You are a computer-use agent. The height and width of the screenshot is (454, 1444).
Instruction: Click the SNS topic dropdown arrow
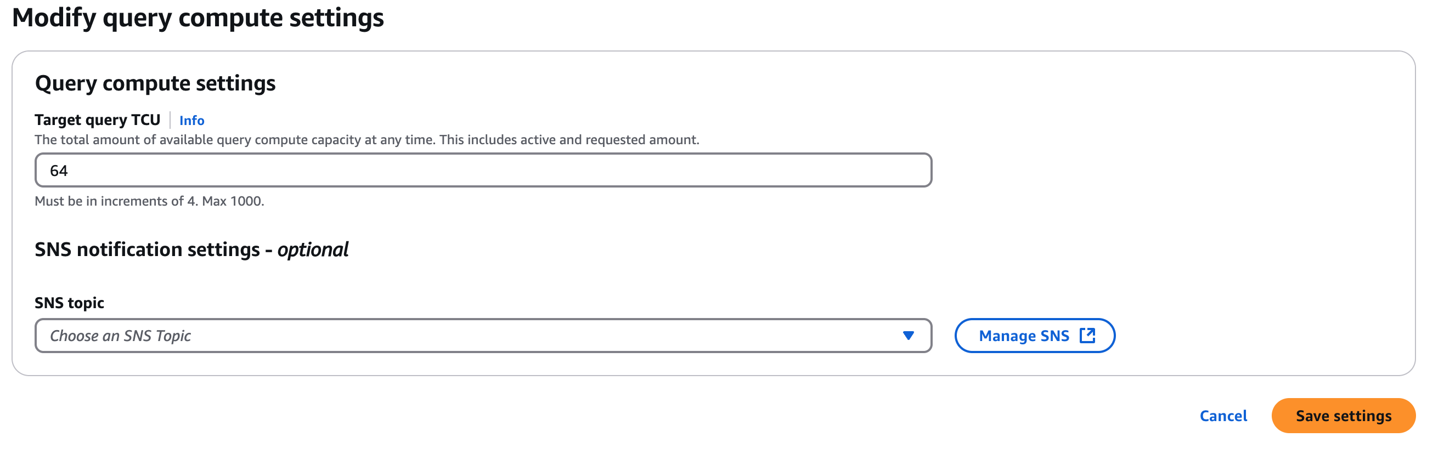click(x=908, y=336)
